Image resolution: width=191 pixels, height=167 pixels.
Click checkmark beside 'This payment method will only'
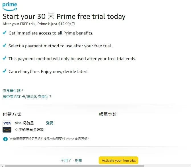click(4, 58)
